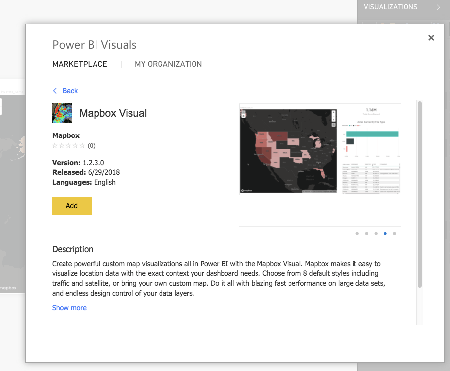The height and width of the screenshot is (371, 450).
Task: Select the second carousel dot
Action: (366, 234)
